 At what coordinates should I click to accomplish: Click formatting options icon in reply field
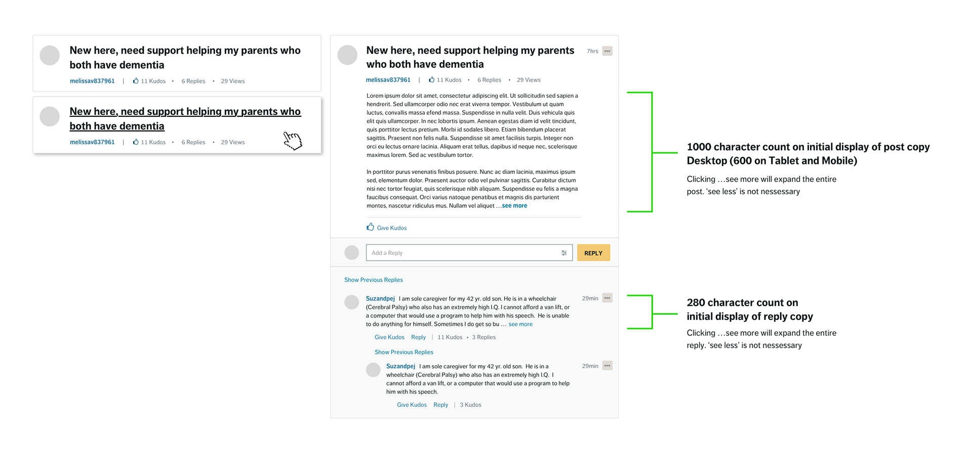tap(564, 253)
